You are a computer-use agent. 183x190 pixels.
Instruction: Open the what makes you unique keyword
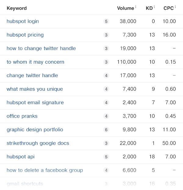[34, 89]
